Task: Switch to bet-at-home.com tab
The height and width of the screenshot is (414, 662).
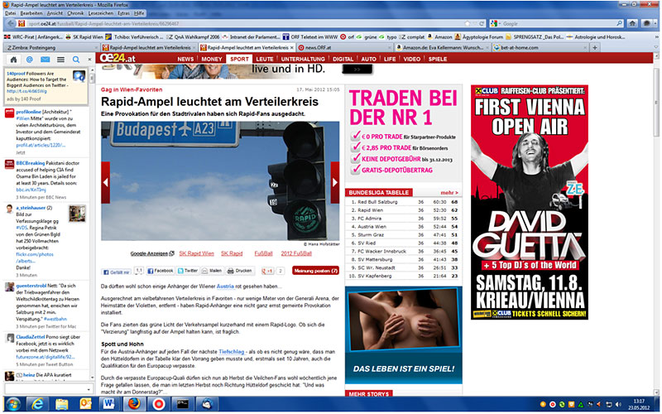Action: click(x=540, y=48)
